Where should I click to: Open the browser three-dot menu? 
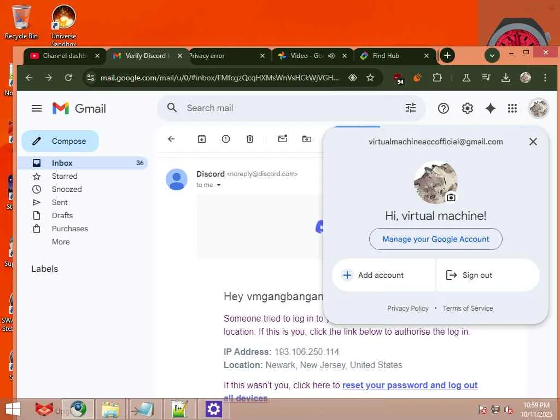point(545,78)
